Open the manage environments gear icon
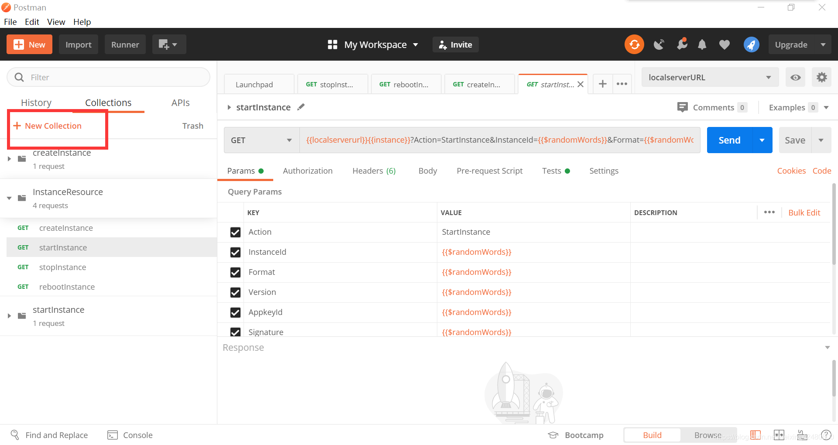This screenshot has width=838, height=445. 822,78
